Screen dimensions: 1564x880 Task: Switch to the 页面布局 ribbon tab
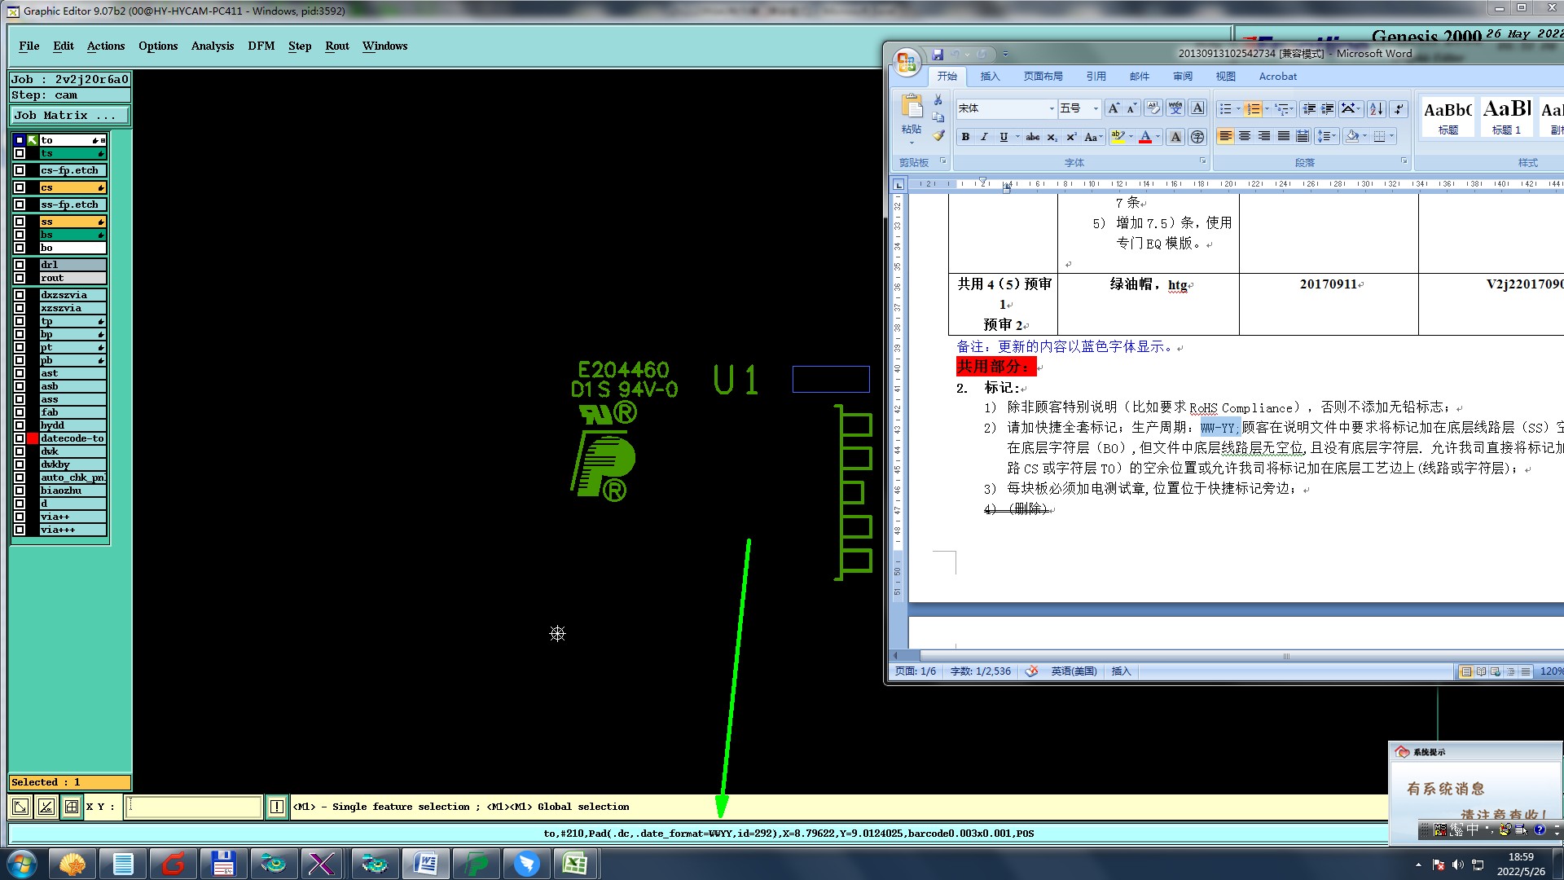click(1043, 77)
